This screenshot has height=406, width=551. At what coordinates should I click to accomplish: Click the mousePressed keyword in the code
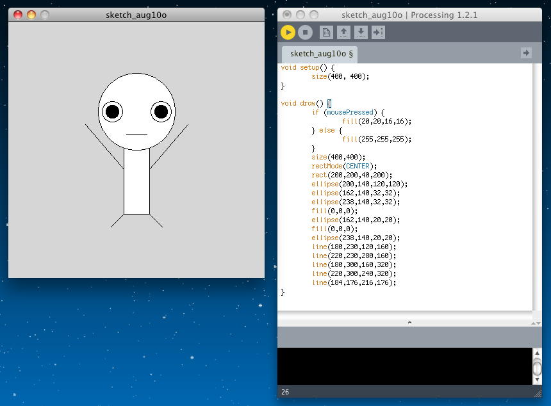pos(349,112)
